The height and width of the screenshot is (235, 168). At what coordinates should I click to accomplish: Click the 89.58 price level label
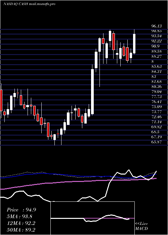pos(156,51)
